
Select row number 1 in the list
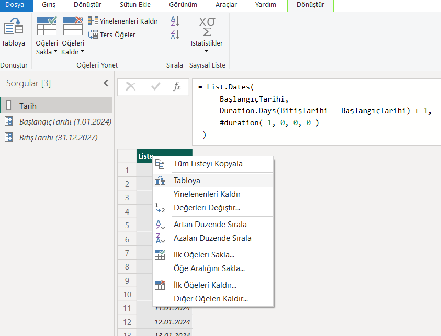[x=127, y=170]
